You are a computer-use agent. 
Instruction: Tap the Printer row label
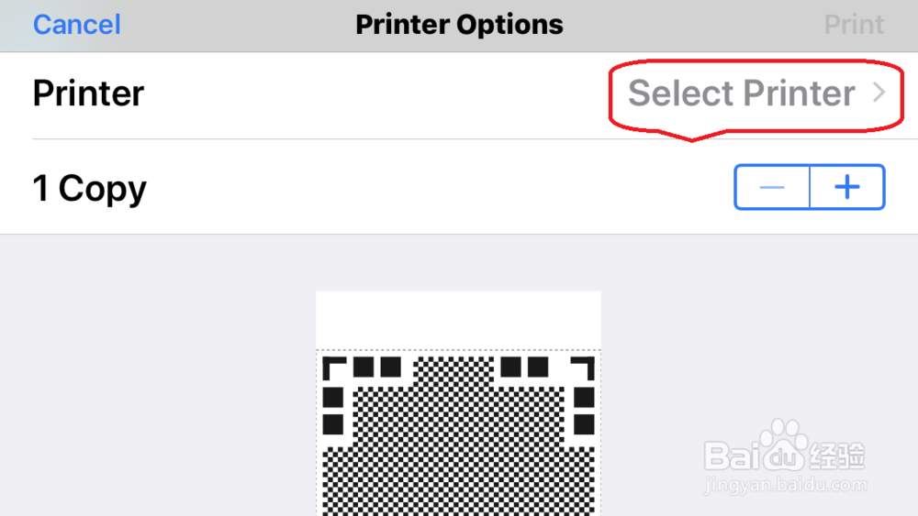tap(88, 93)
